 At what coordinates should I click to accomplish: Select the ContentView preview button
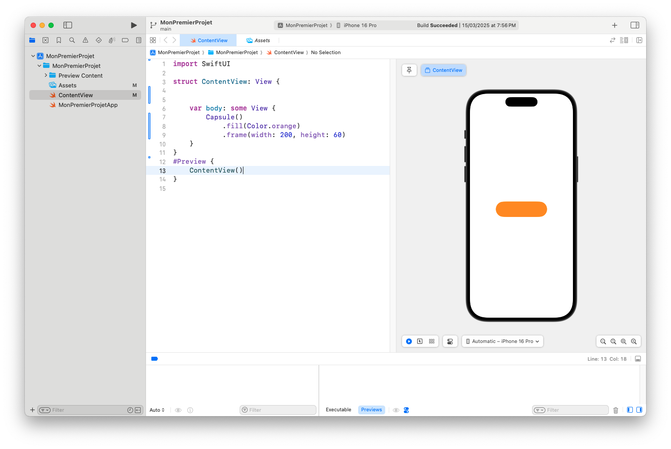[443, 70]
